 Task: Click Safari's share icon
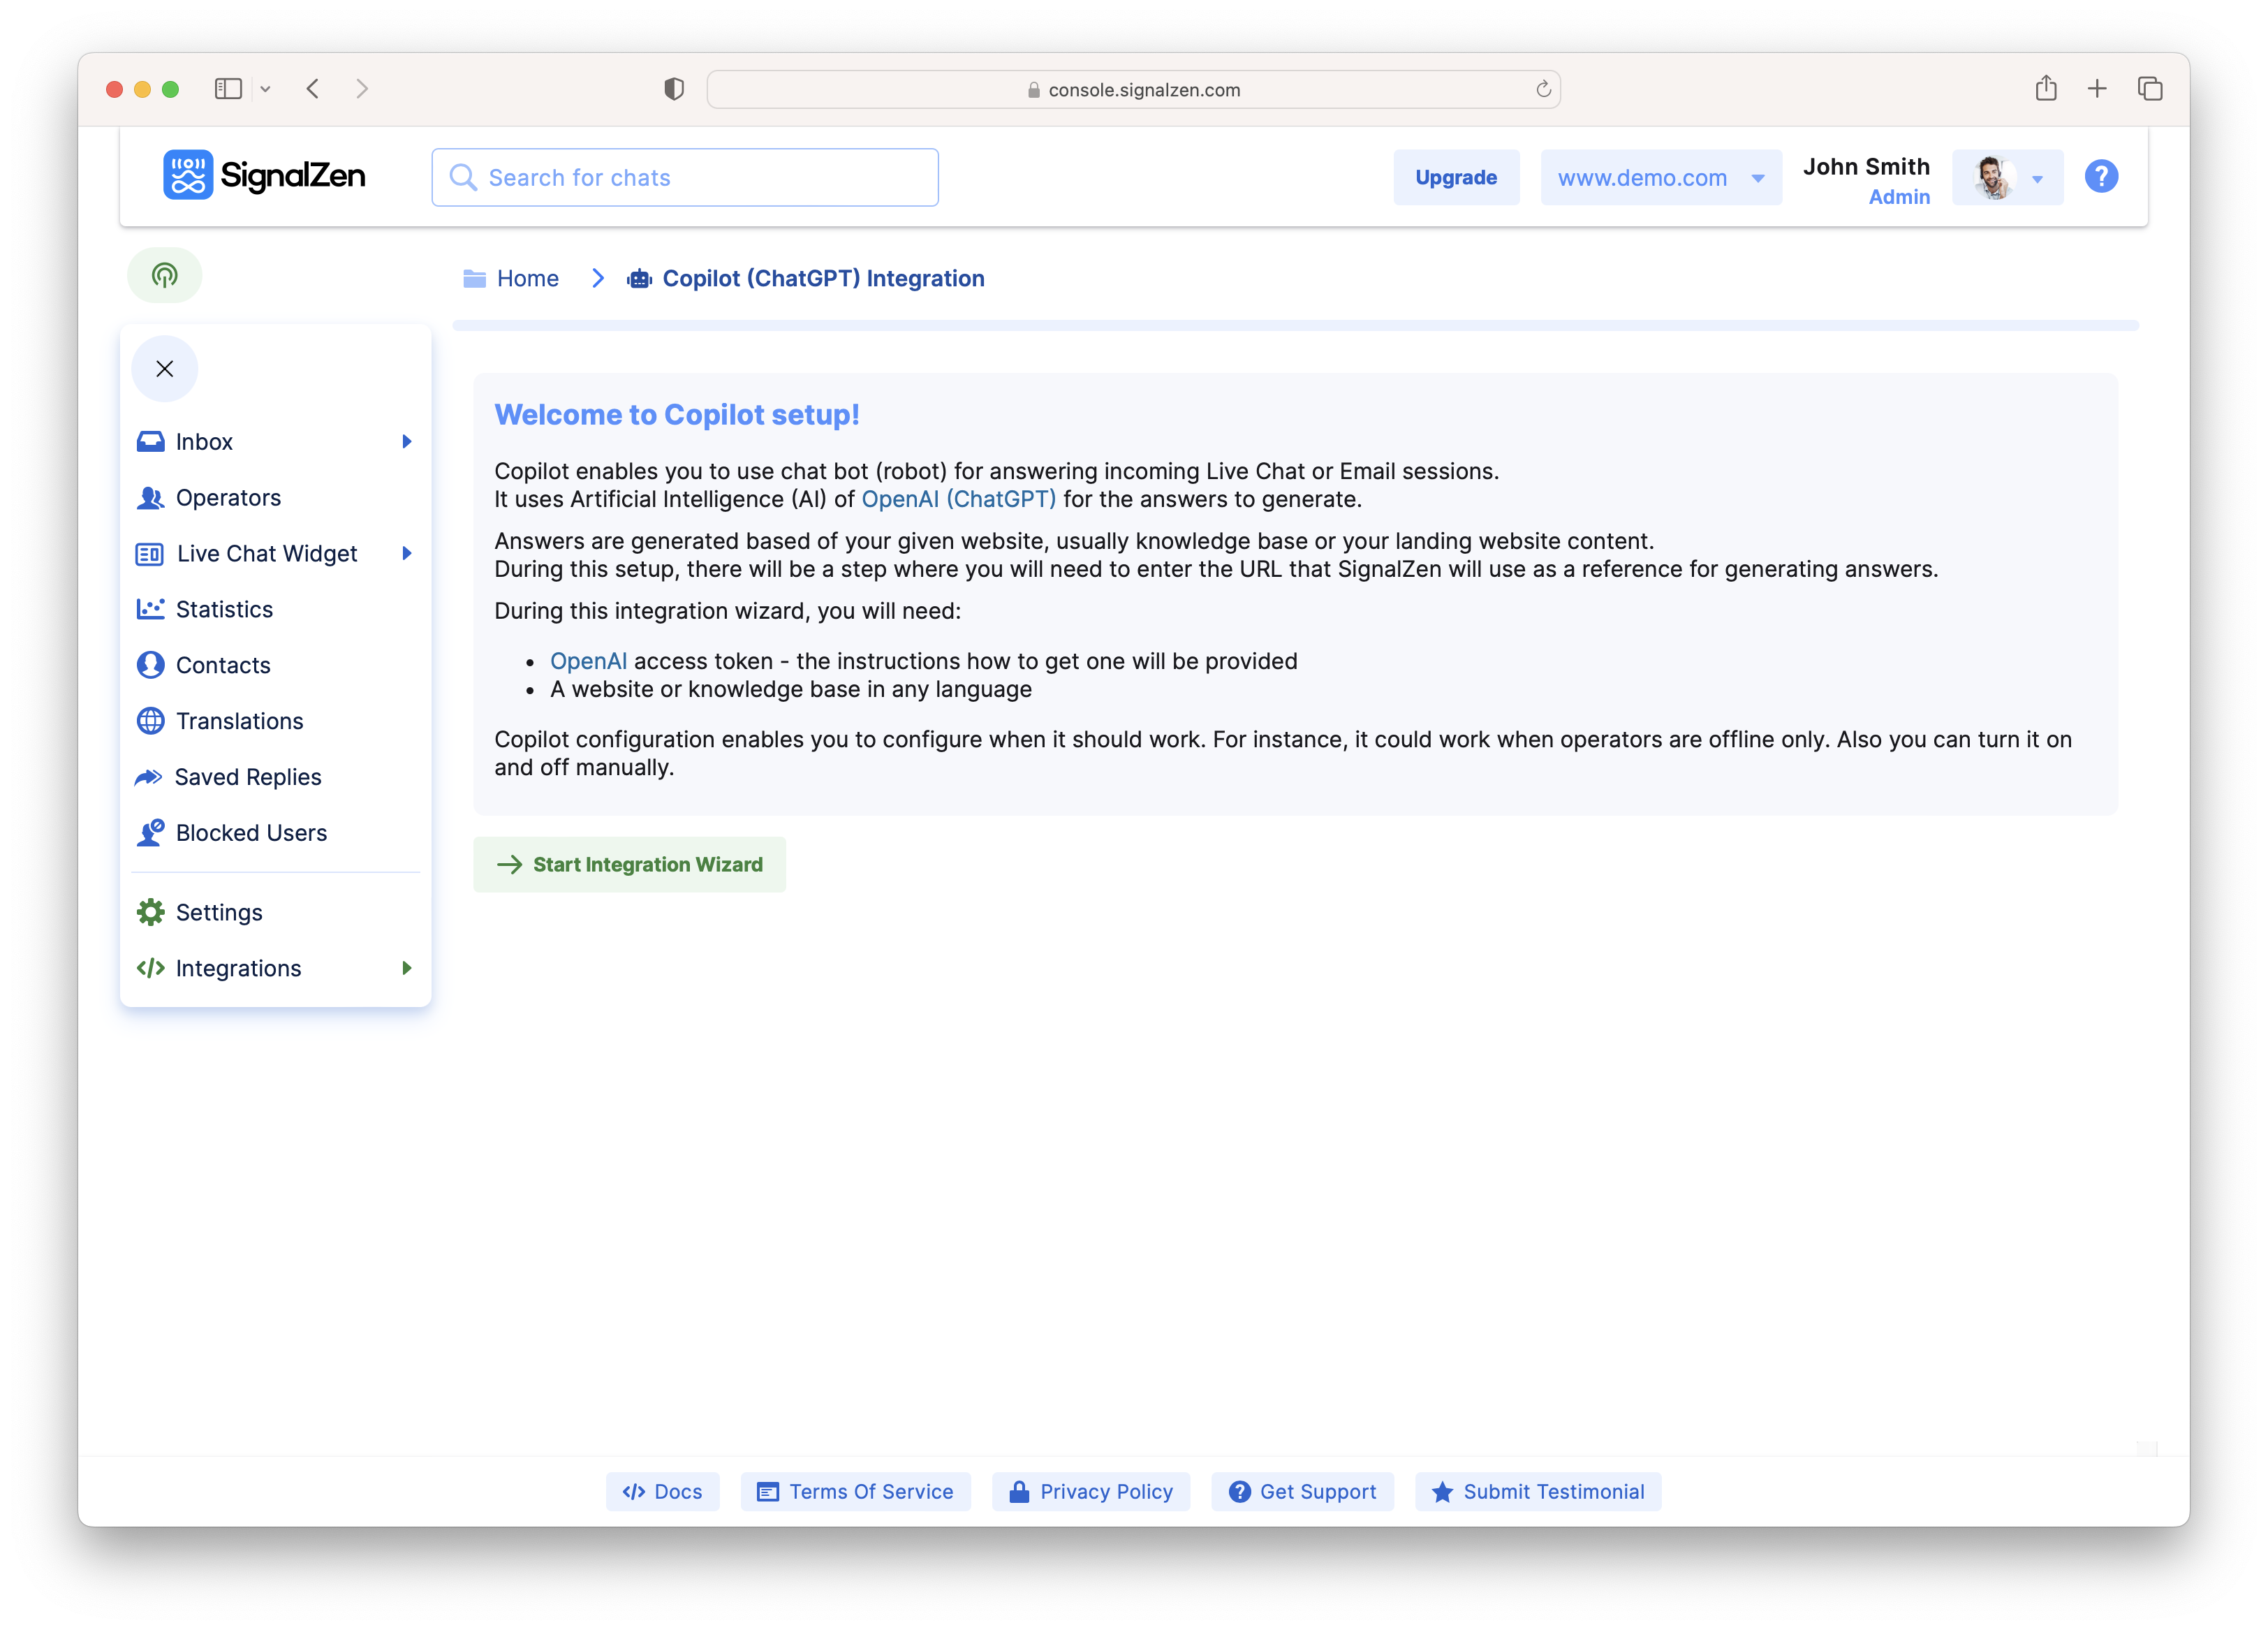point(2045,89)
